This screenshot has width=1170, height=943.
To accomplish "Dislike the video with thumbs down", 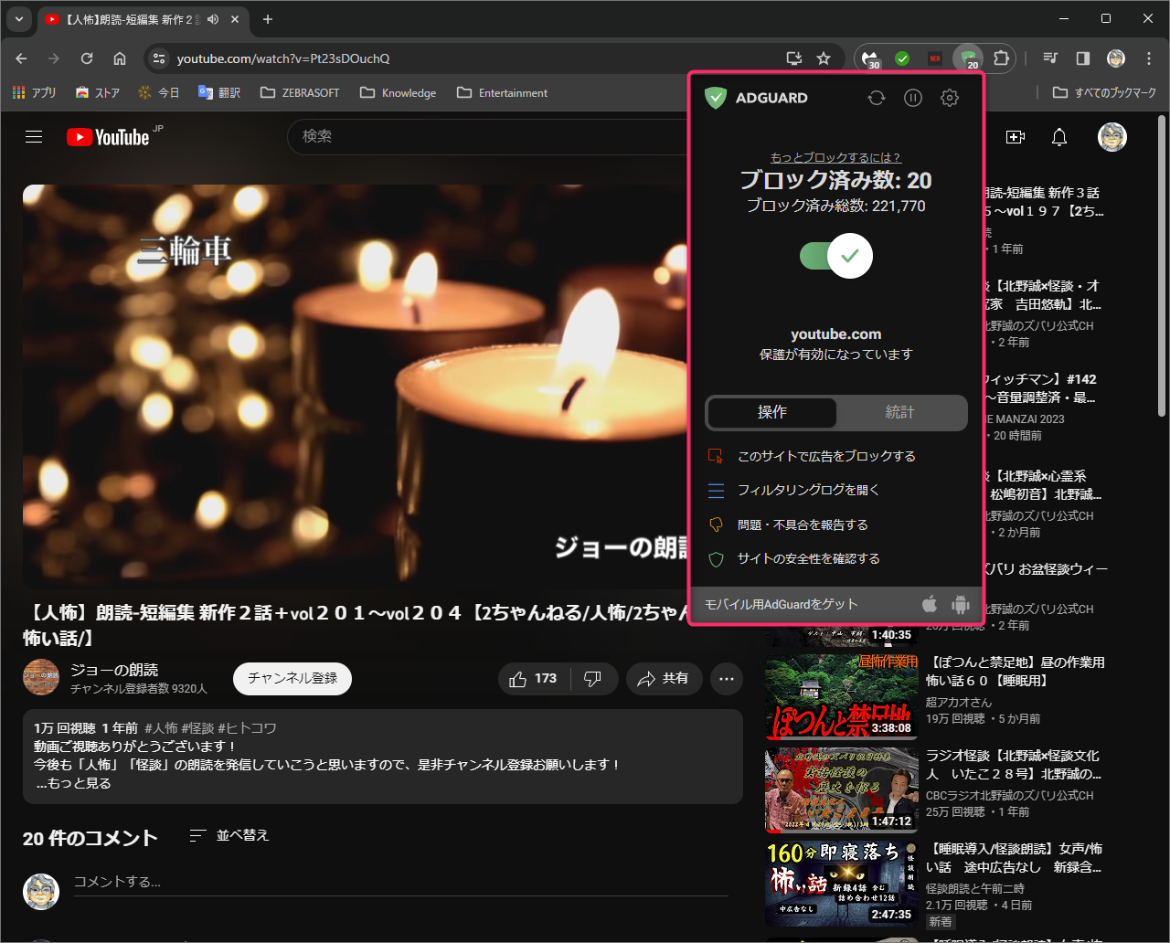I will tap(592, 678).
